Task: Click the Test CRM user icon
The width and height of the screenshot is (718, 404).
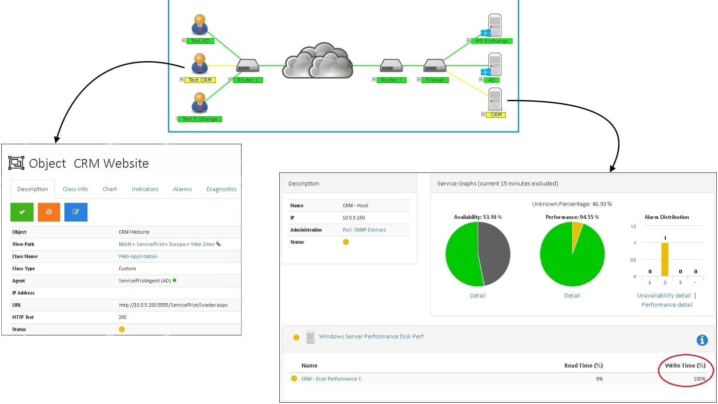Action: [x=200, y=64]
